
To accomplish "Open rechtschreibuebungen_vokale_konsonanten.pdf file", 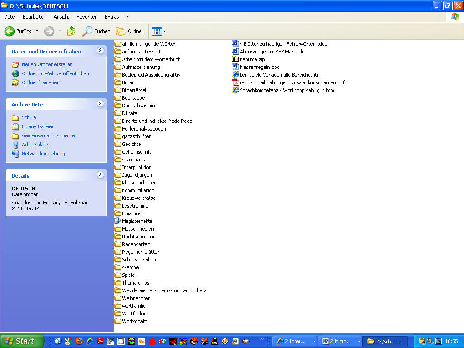I will (292, 82).
